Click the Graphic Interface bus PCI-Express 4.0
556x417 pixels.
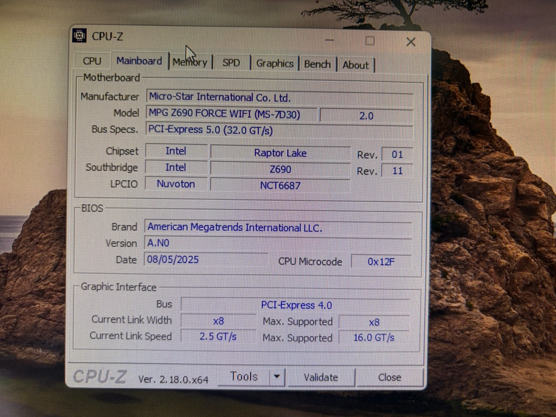(x=296, y=305)
